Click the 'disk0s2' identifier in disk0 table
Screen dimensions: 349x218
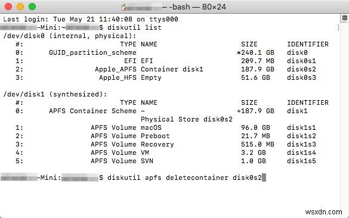301,69
